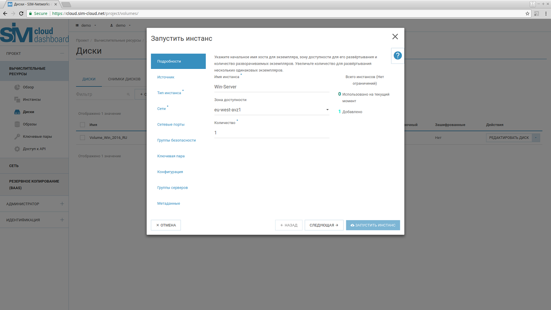The height and width of the screenshot is (310, 551).
Task: Close the Запустить инстанс dialog with X
Action: point(395,37)
